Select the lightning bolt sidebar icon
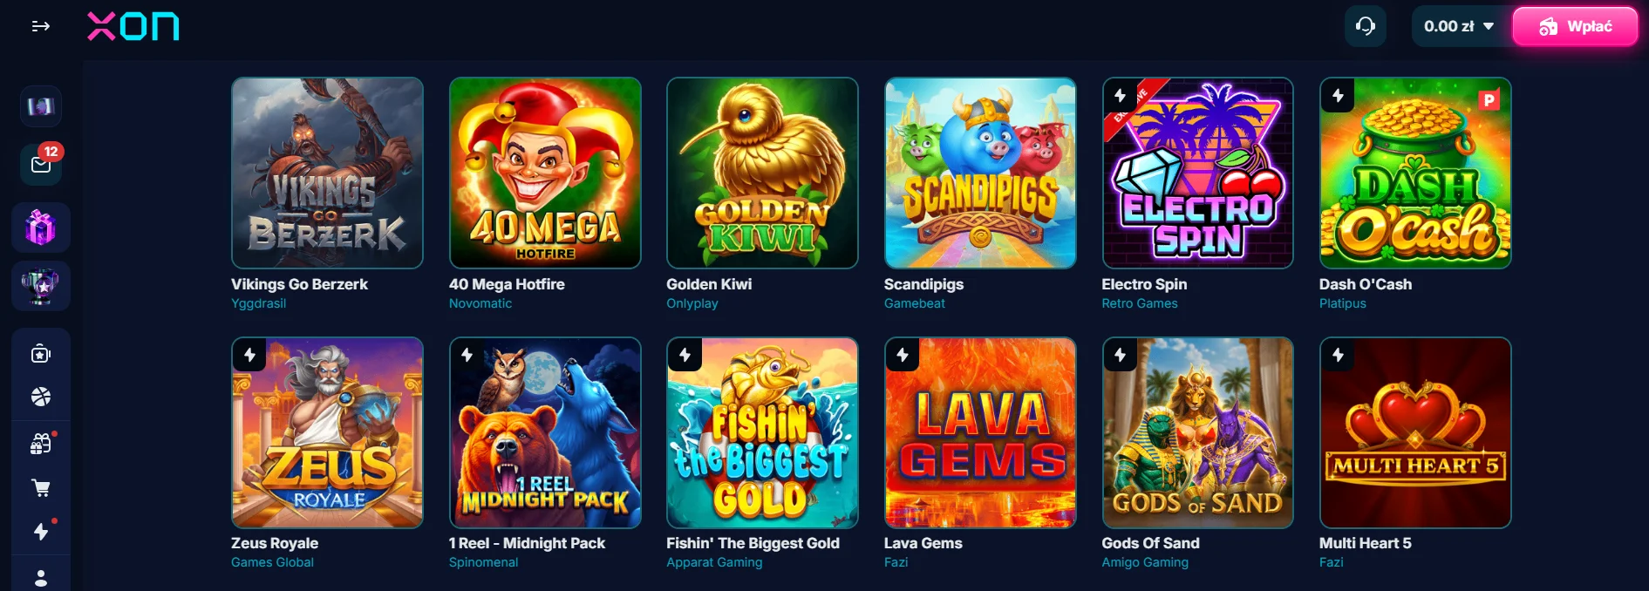 pos(41,532)
